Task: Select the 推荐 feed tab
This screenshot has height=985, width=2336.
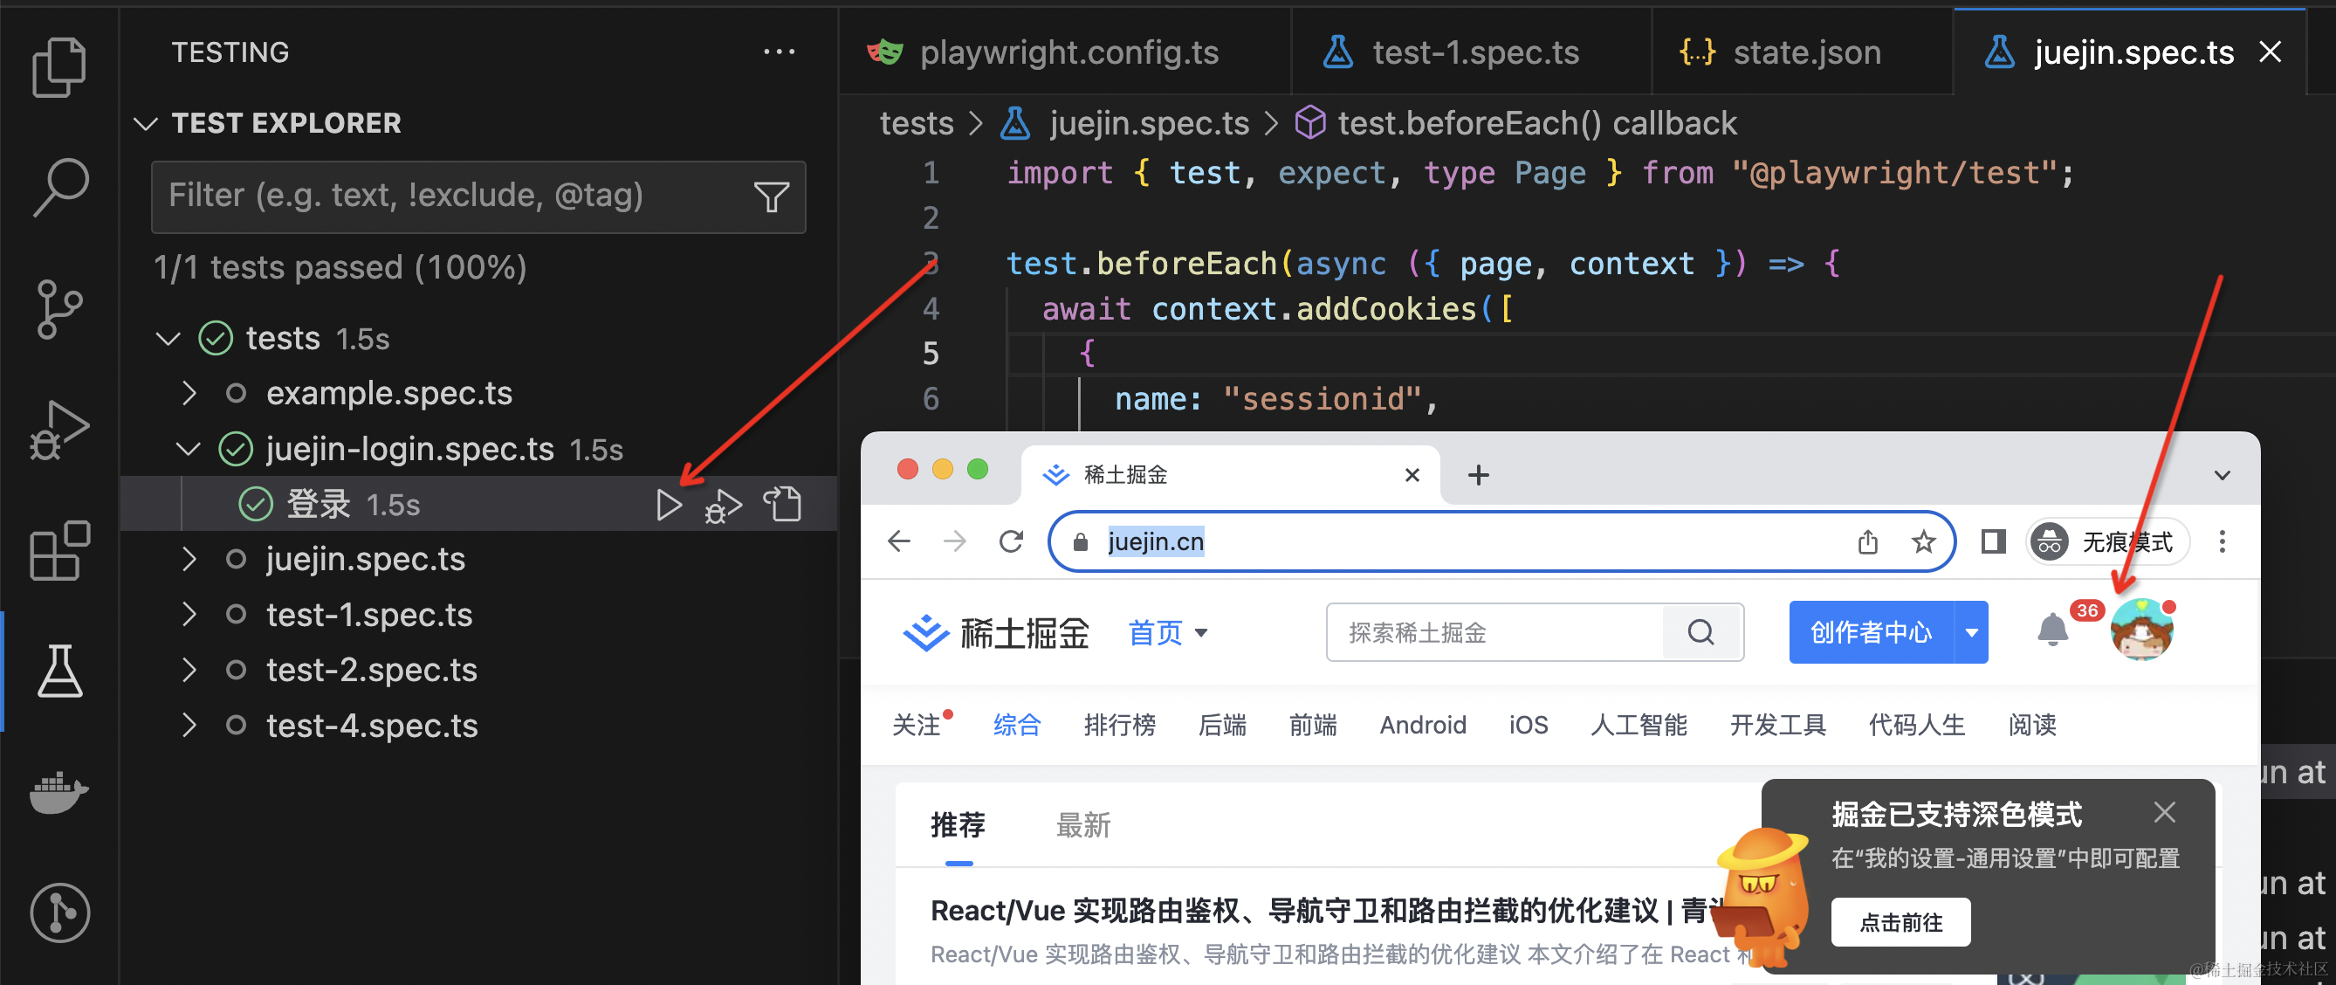Action: [x=958, y=825]
